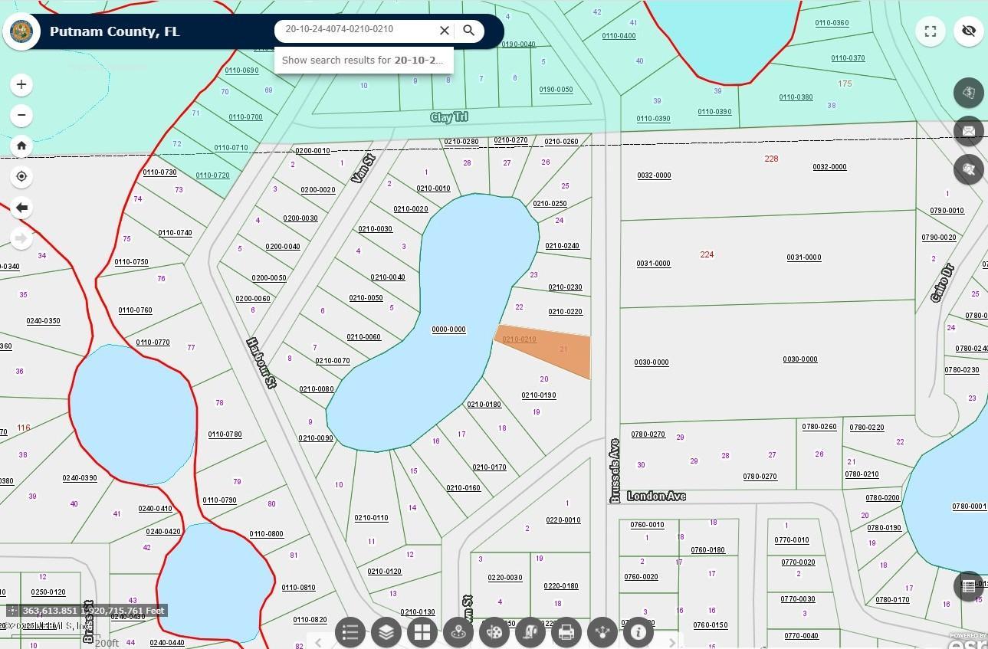The height and width of the screenshot is (649, 988).
Task: Toggle visibility with crossed-eye button
Action: 969,31
